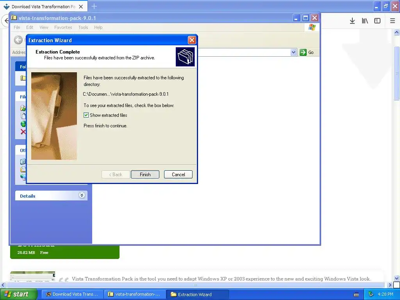Open Firefox hamburger menu
The width and height of the screenshot is (400, 300).
tap(393, 21)
